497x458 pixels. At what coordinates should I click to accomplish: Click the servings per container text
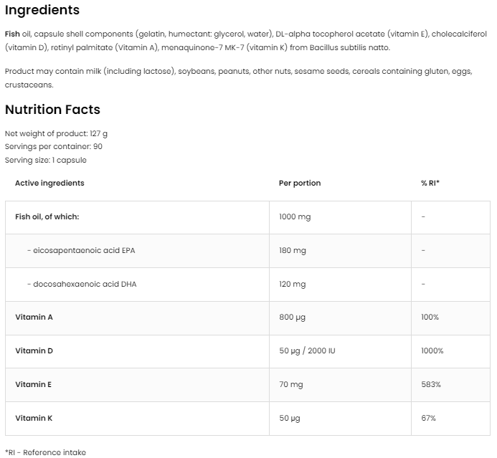click(53, 146)
